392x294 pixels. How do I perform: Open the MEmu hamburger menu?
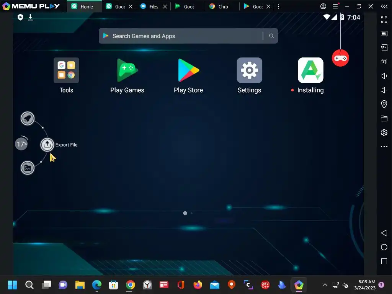[x=335, y=6]
